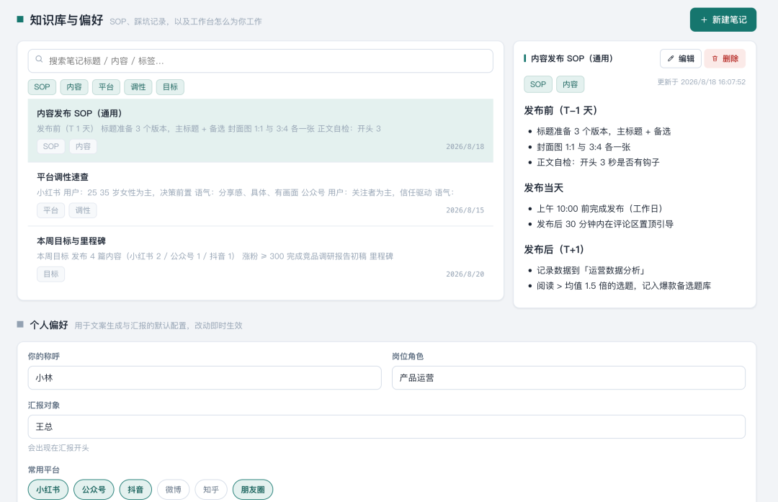Click 内容 tag in the 内容发布 list row
778x502 pixels.
83,146
